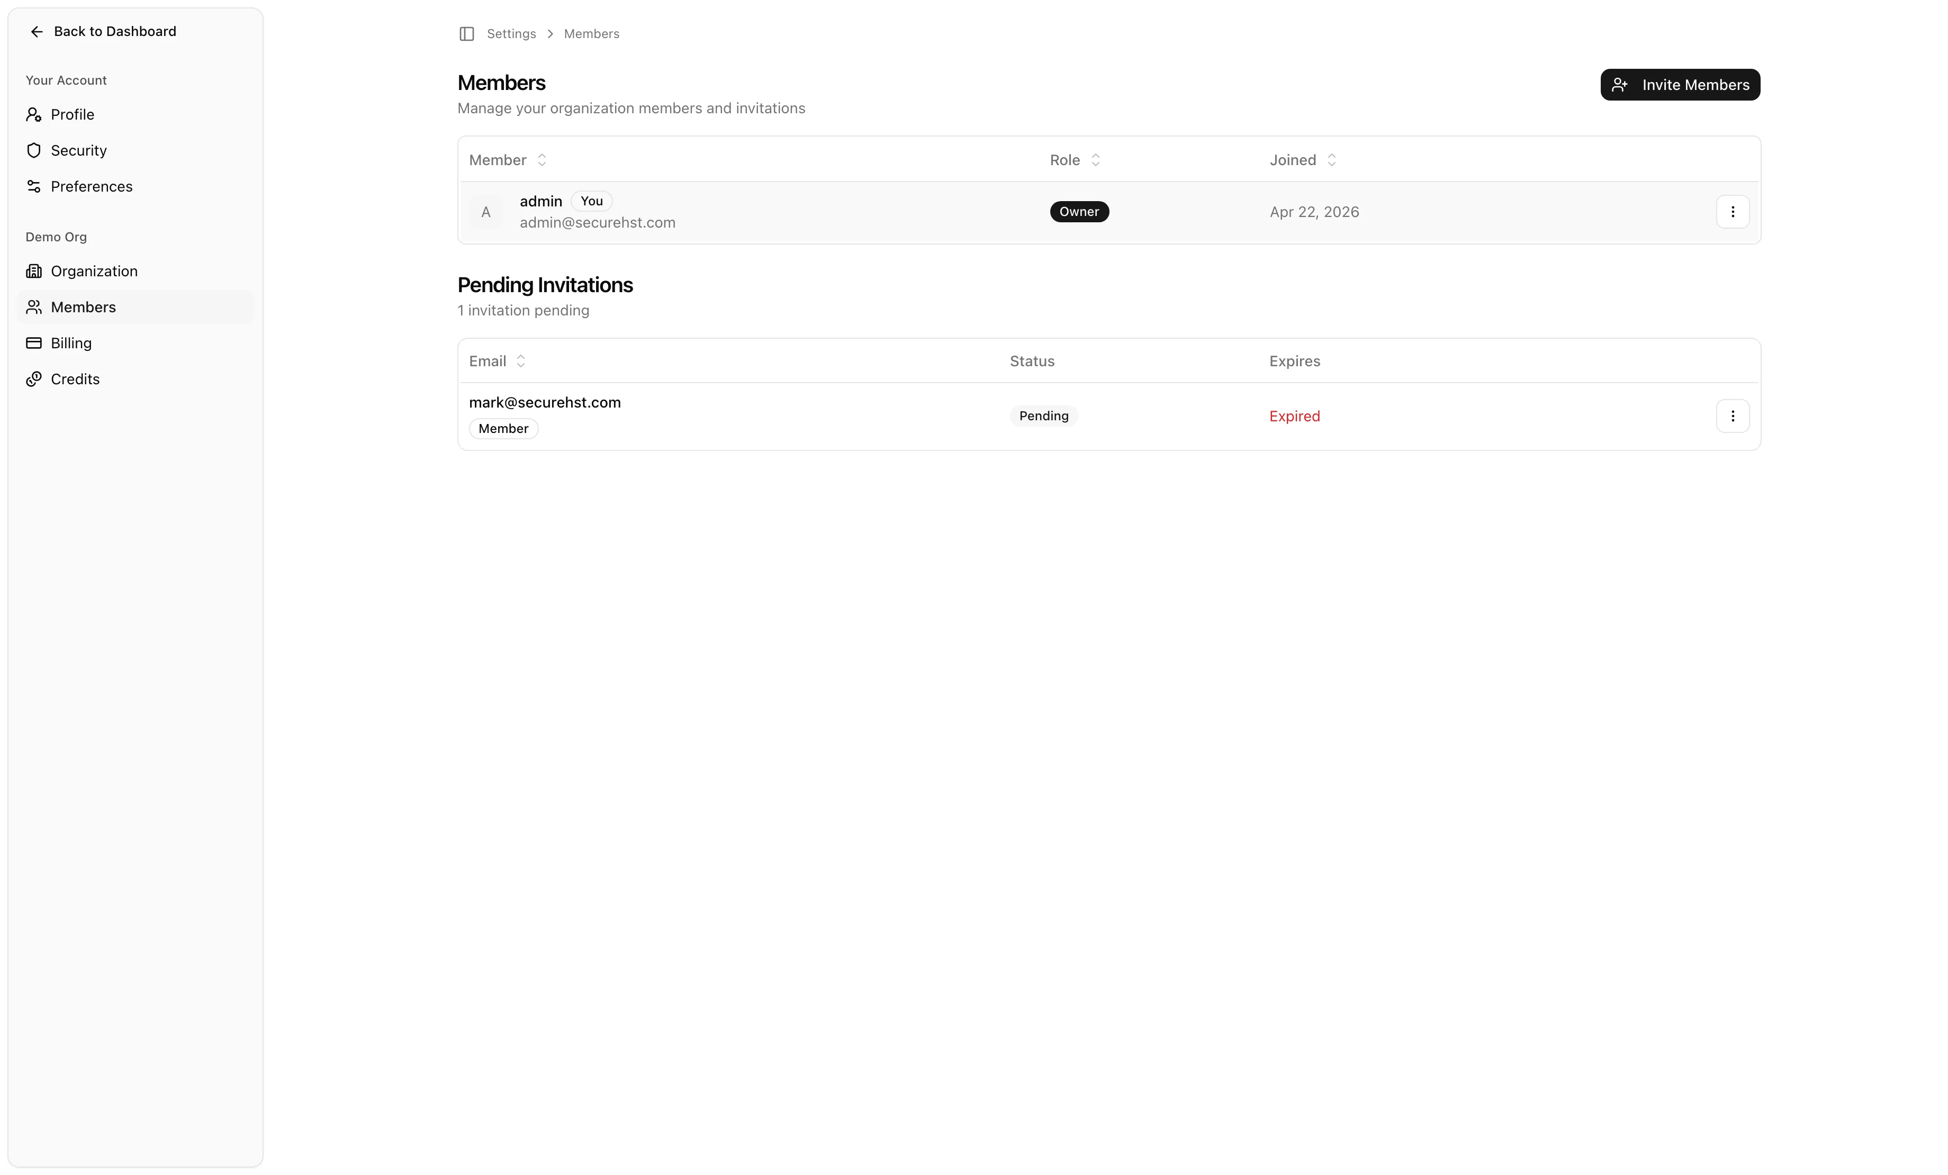This screenshot has height=1175, width=1948.
Task: Click the Back to Dashboard link text
Action: point(115,32)
